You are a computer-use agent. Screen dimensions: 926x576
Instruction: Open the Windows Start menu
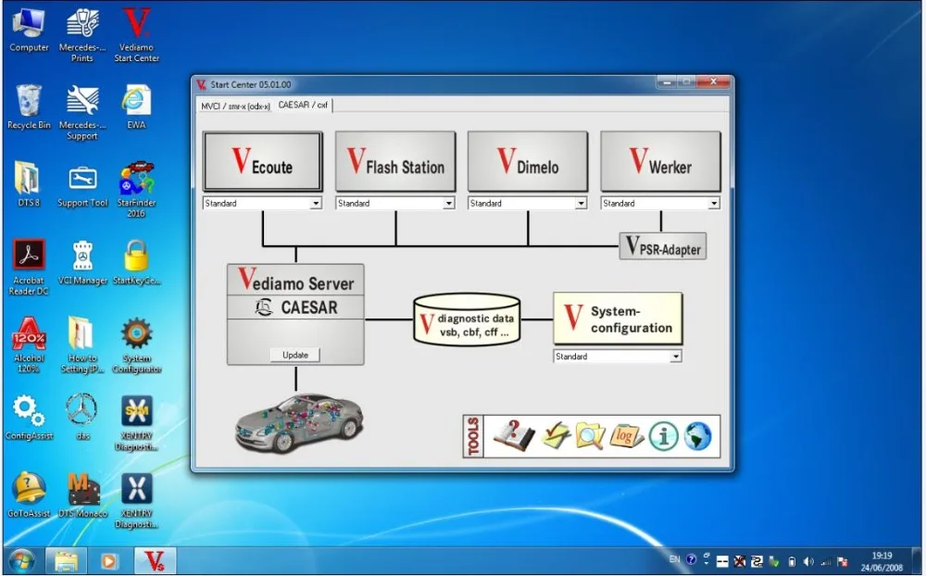point(22,560)
